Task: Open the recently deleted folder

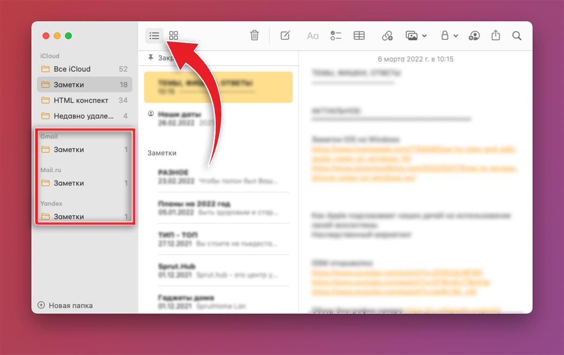Action: [85, 116]
